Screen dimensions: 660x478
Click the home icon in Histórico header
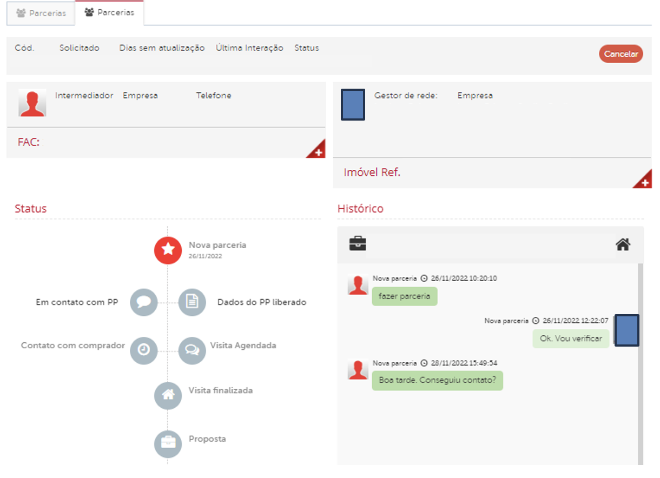click(x=623, y=244)
